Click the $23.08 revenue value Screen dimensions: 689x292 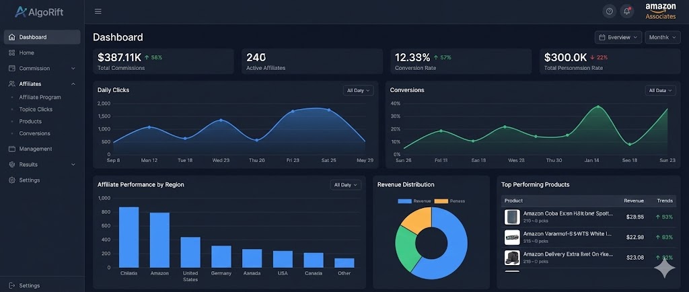click(635, 257)
